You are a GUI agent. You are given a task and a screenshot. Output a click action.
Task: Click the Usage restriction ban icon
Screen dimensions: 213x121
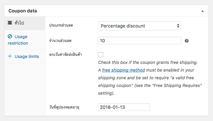[x=10, y=36]
